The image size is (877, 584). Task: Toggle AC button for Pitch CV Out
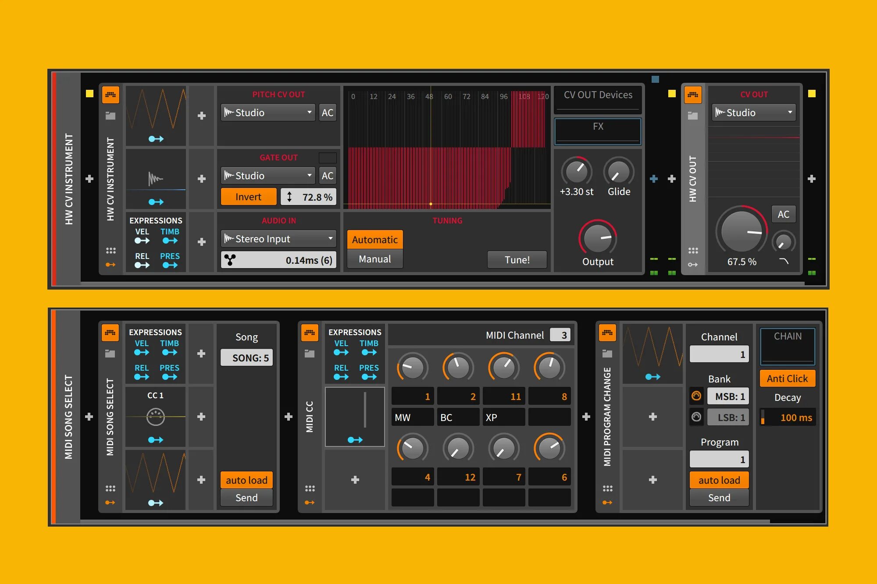pos(327,113)
